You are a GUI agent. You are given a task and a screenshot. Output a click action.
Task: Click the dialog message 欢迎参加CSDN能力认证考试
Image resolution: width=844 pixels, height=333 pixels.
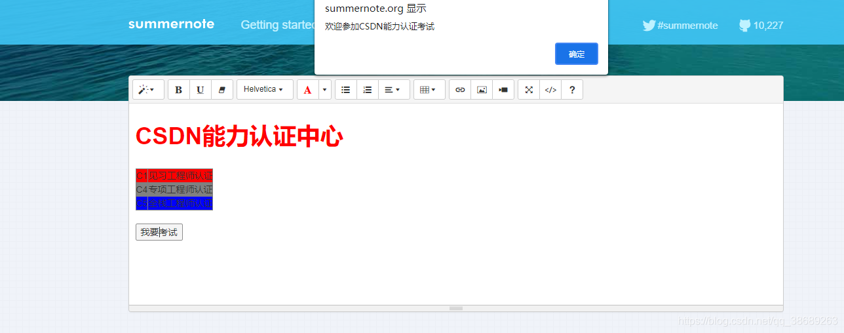[x=380, y=27]
